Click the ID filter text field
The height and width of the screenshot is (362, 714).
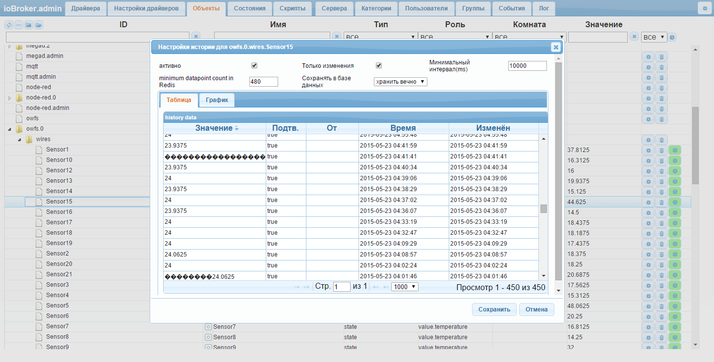[98, 37]
